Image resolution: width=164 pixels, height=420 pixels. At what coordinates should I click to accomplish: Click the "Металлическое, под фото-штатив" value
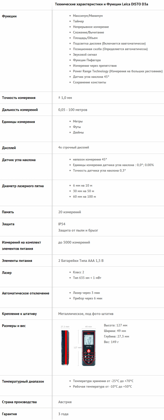click(86, 314)
